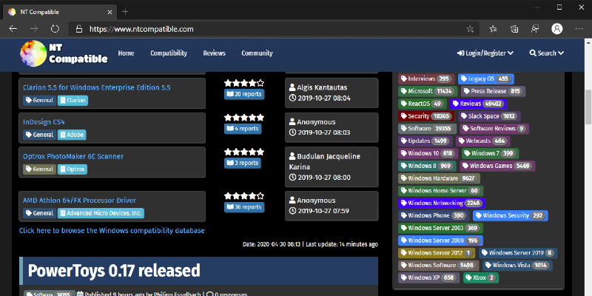The height and width of the screenshot is (296, 592).
Task: Select the Windows 10 tag
Action: click(428, 154)
